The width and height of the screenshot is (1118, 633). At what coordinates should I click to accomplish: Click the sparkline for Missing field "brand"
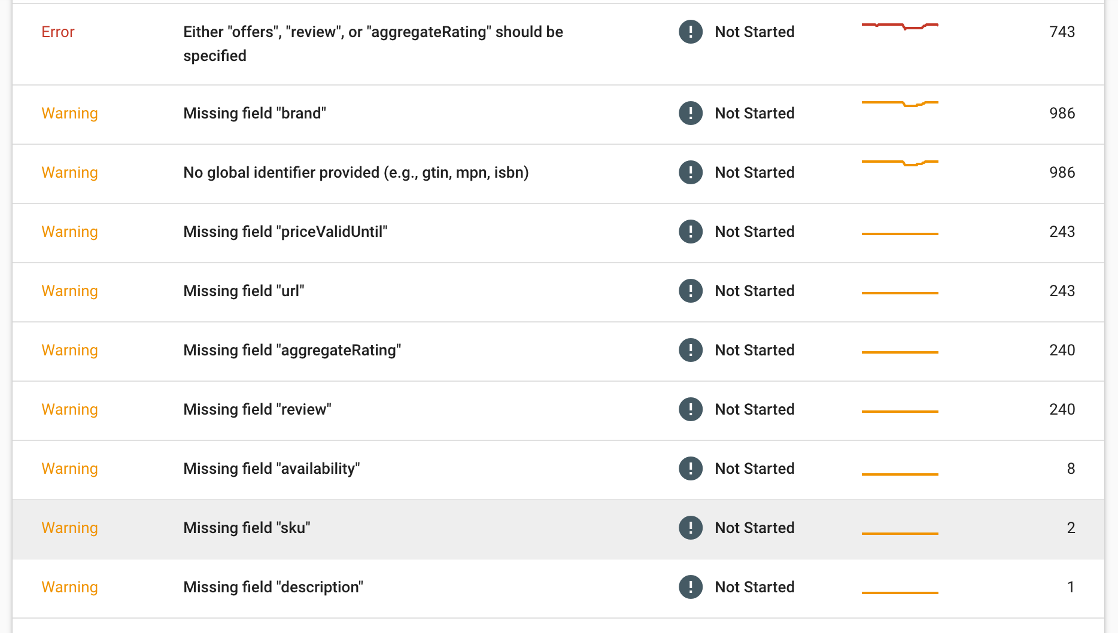(x=900, y=104)
